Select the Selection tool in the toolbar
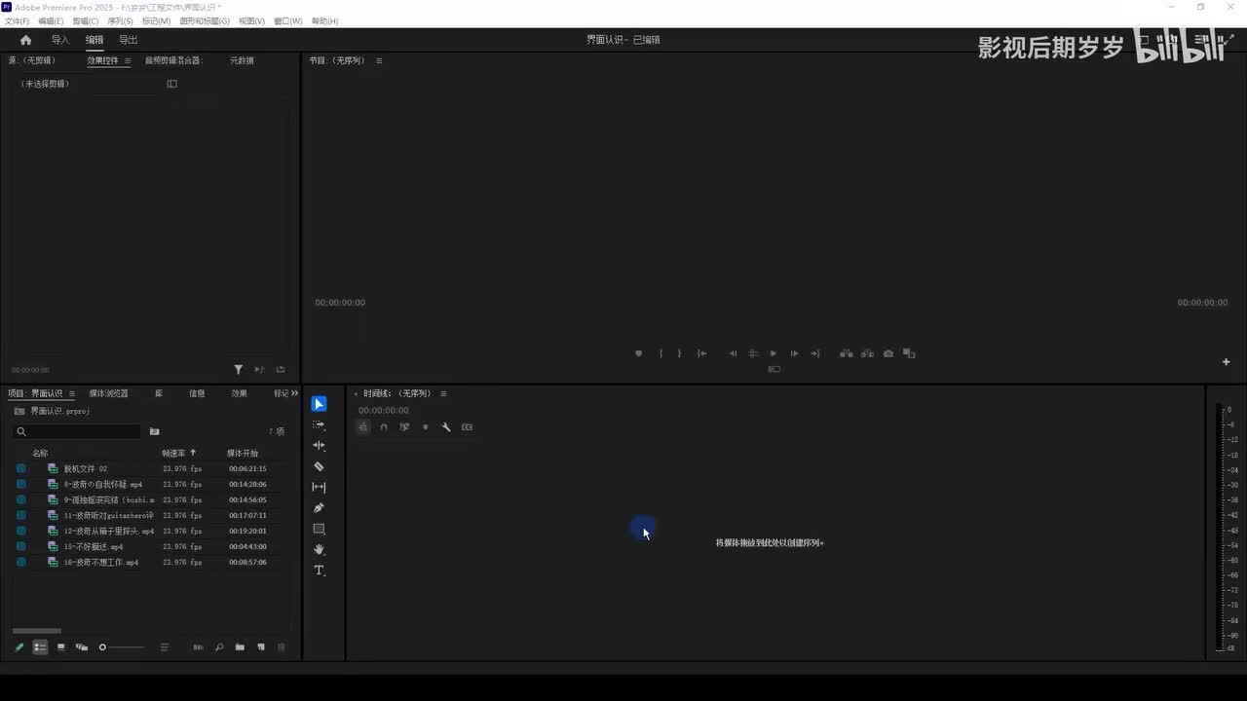The height and width of the screenshot is (701, 1247). pos(319,404)
